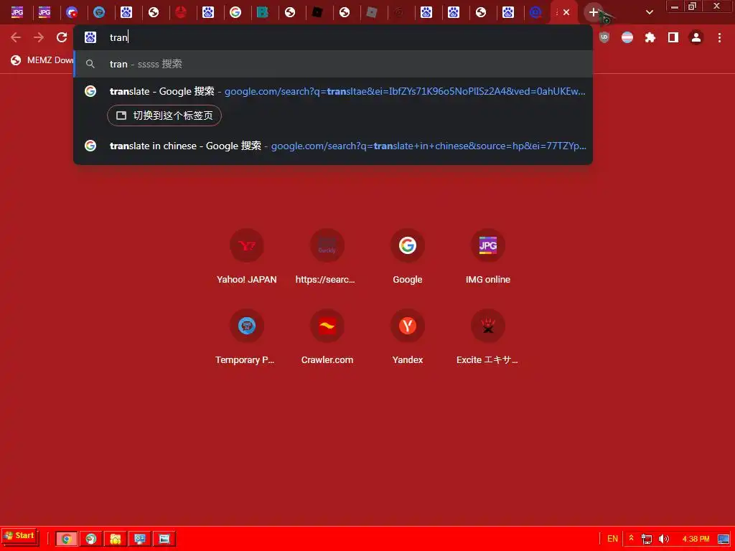
Task: Switch to the red circle icon tab
Action: click(x=181, y=12)
